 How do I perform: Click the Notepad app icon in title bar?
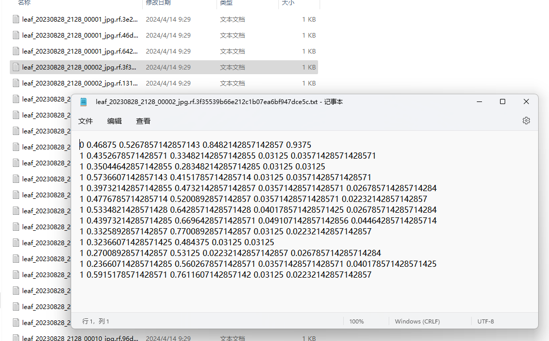[x=84, y=102]
